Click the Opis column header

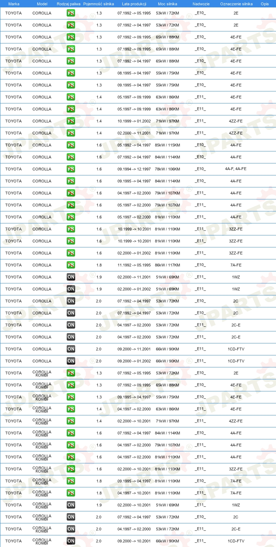[264, 4]
